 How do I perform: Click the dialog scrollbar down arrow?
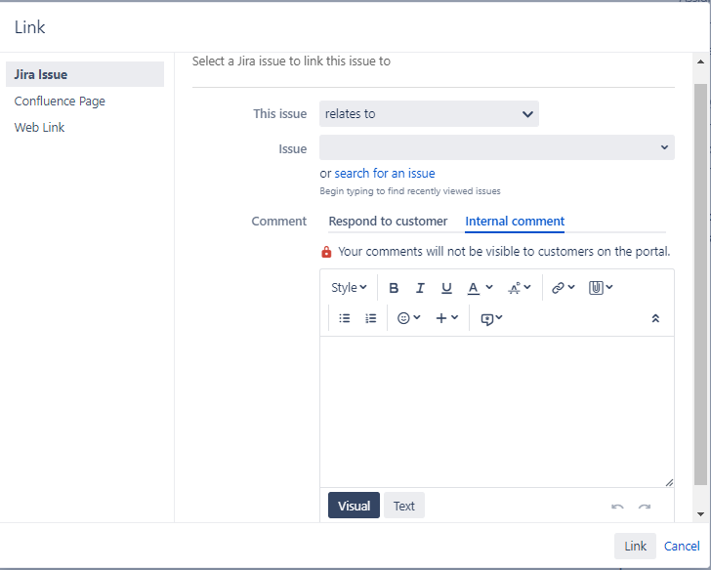pyautogui.click(x=700, y=514)
